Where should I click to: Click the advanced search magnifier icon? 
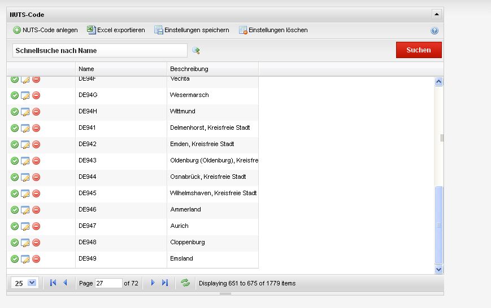point(196,51)
